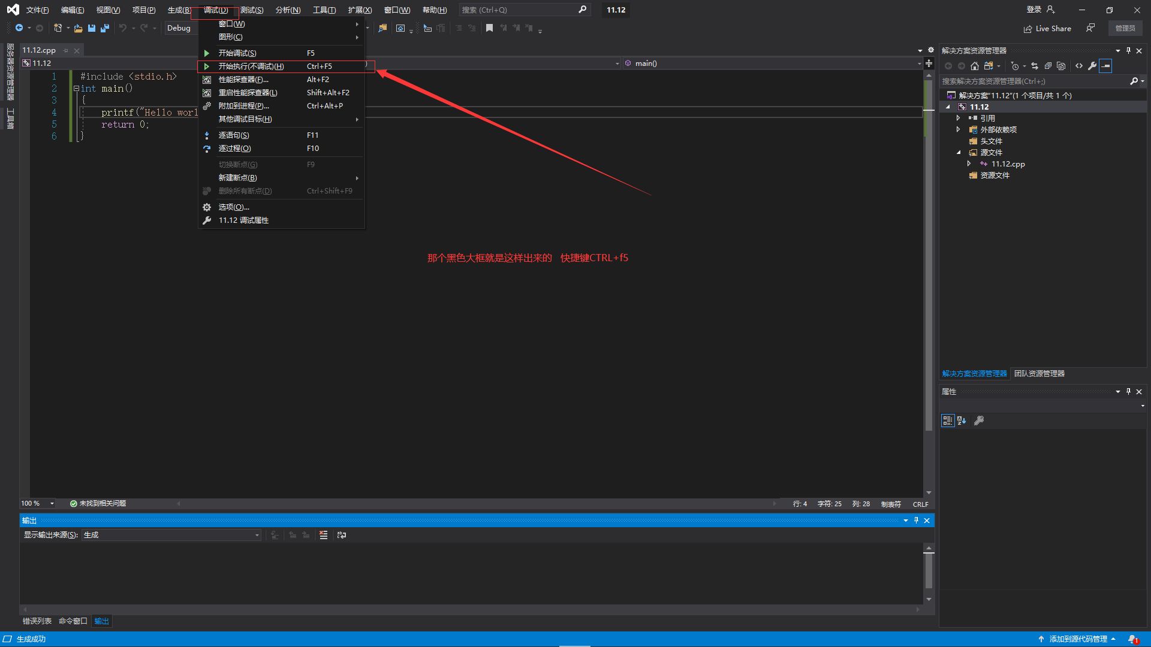Screen dimensions: 1151x647
Task: Click the Collapse All icon in Solution Explorer
Action: coord(1048,66)
